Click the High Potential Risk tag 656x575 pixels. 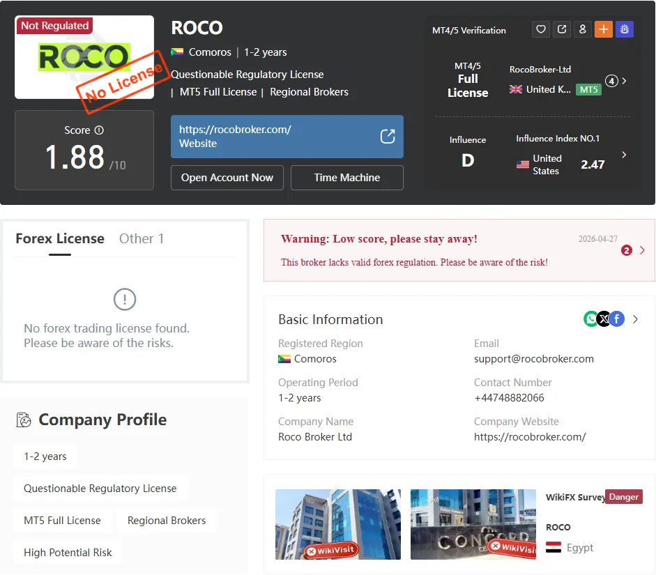coord(68,553)
